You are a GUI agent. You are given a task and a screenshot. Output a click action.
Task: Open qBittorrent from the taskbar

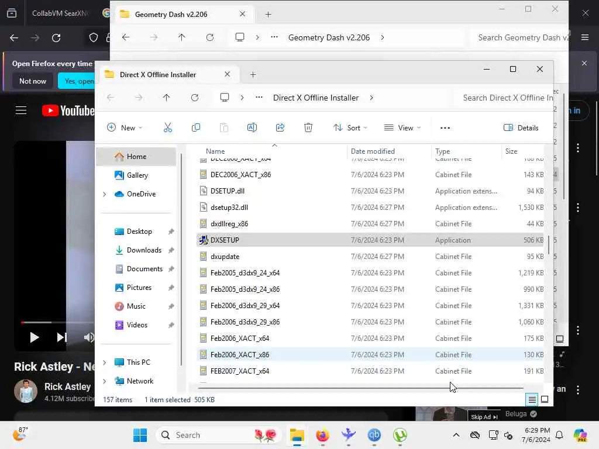click(374, 435)
